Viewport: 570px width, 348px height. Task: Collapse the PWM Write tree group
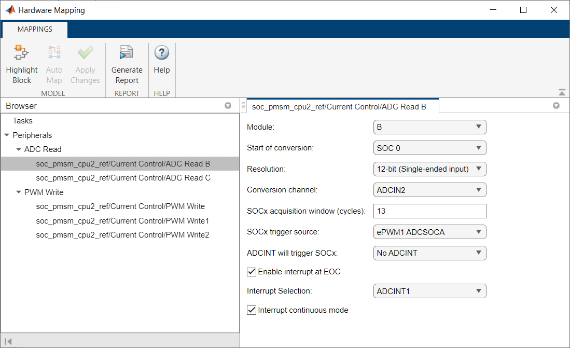point(19,192)
